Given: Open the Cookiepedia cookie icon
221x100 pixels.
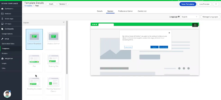Looking at the screenshot, I should pyautogui.click(x=2, y=29).
